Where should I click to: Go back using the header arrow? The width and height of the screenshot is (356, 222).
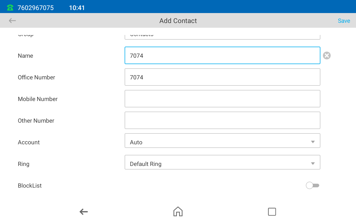tap(12, 21)
